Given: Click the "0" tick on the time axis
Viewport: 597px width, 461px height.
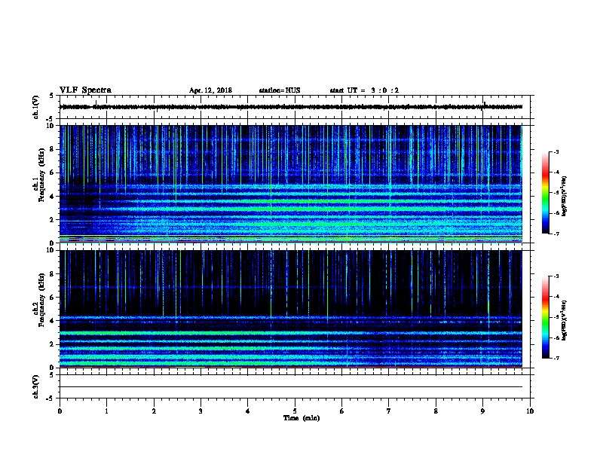Looking at the screenshot, I should click(60, 411).
